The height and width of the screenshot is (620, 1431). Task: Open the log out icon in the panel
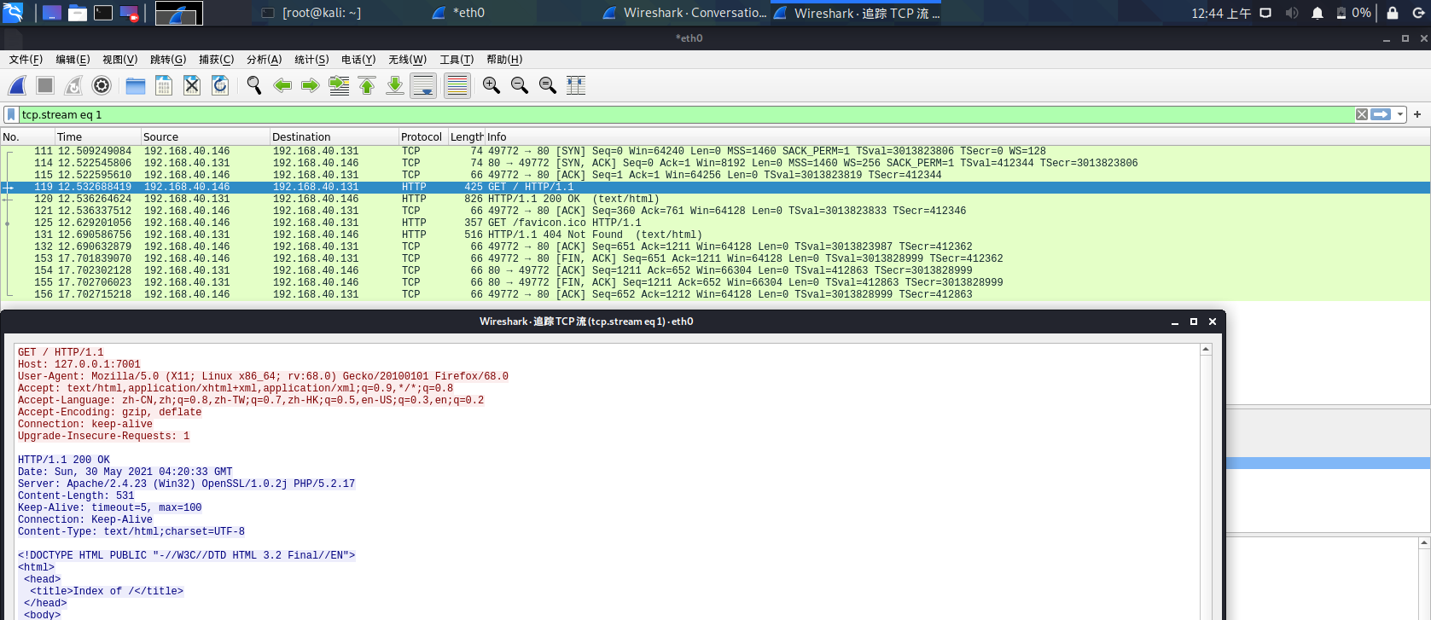point(1418,13)
